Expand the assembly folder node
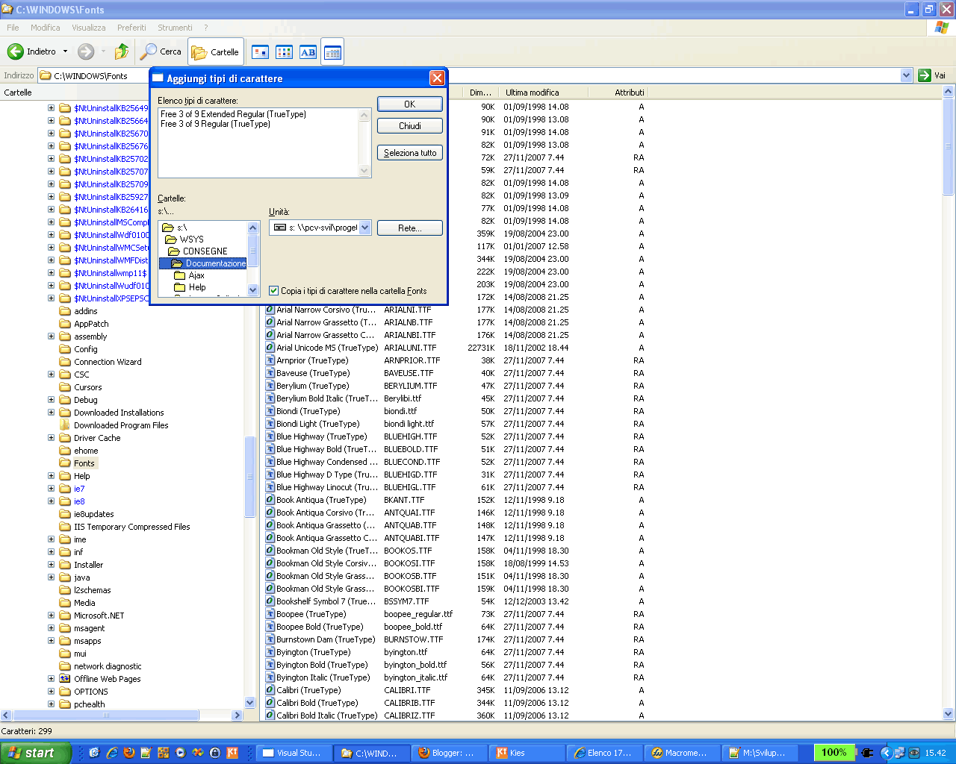This screenshot has width=956, height=764. pyautogui.click(x=51, y=336)
